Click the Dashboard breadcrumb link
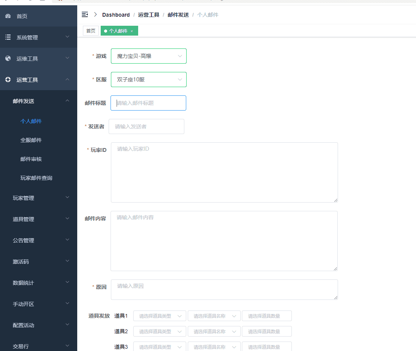This screenshot has width=416, height=351. pyautogui.click(x=116, y=14)
